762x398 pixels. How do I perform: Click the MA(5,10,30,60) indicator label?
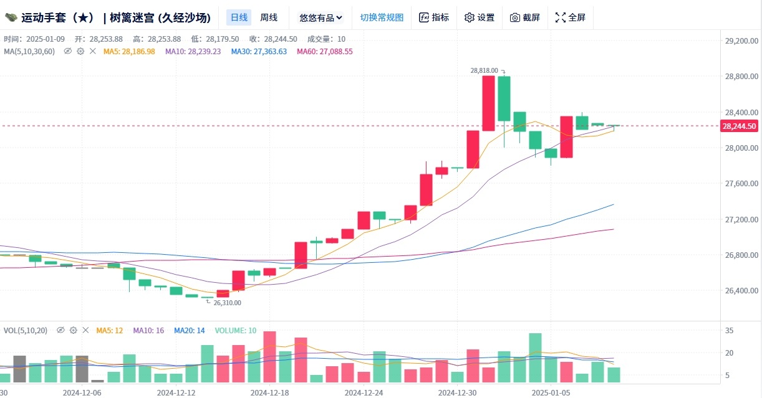tap(29, 51)
